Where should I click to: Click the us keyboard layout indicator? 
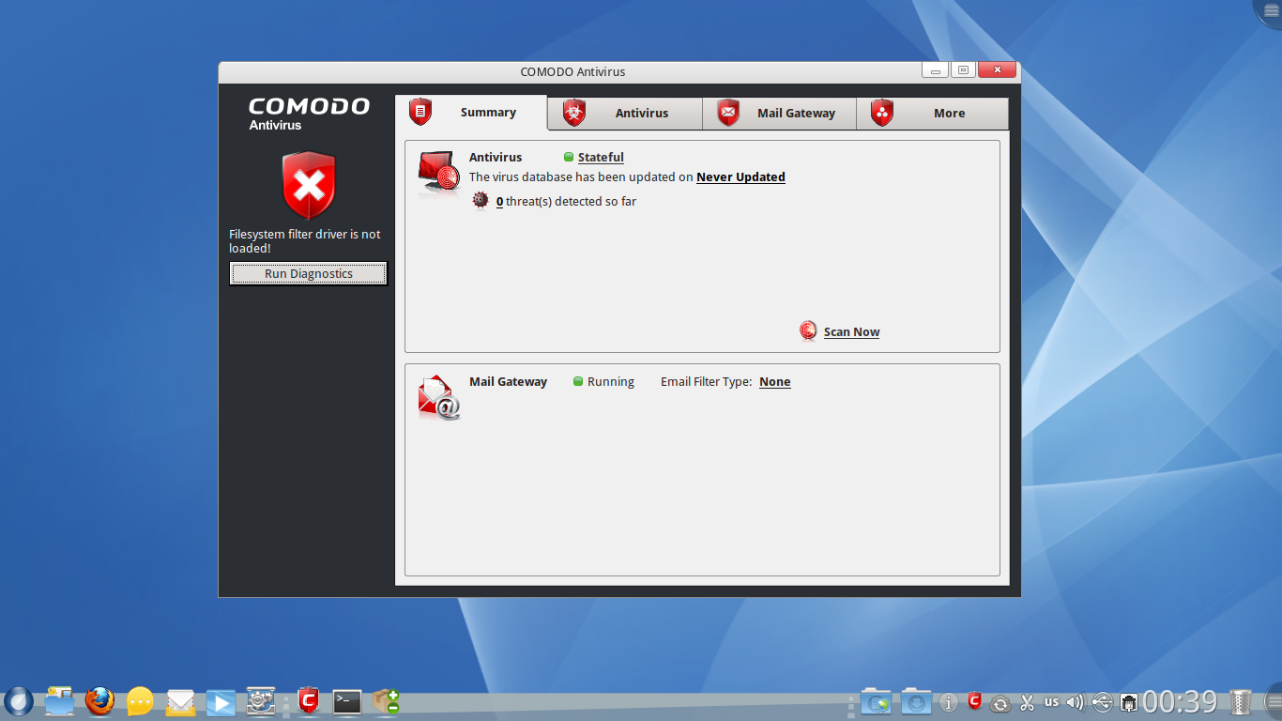pyautogui.click(x=1051, y=701)
